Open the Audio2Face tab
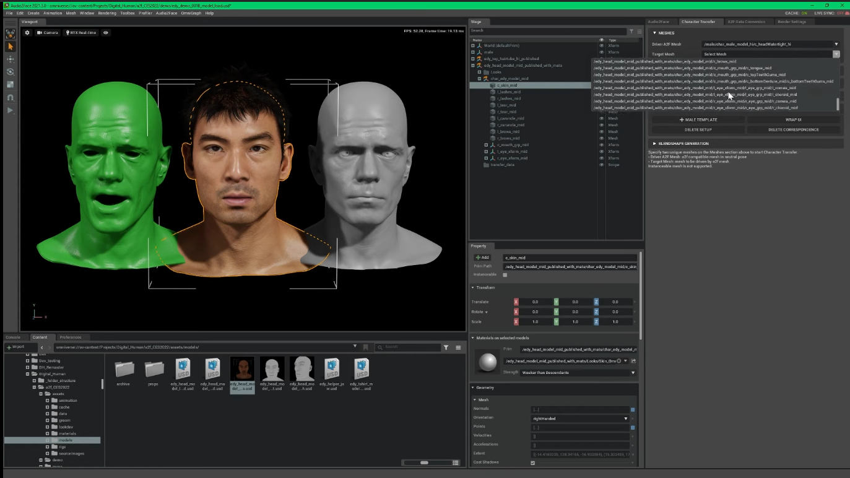The width and height of the screenshot is (850, 478). tap(658, 22)
